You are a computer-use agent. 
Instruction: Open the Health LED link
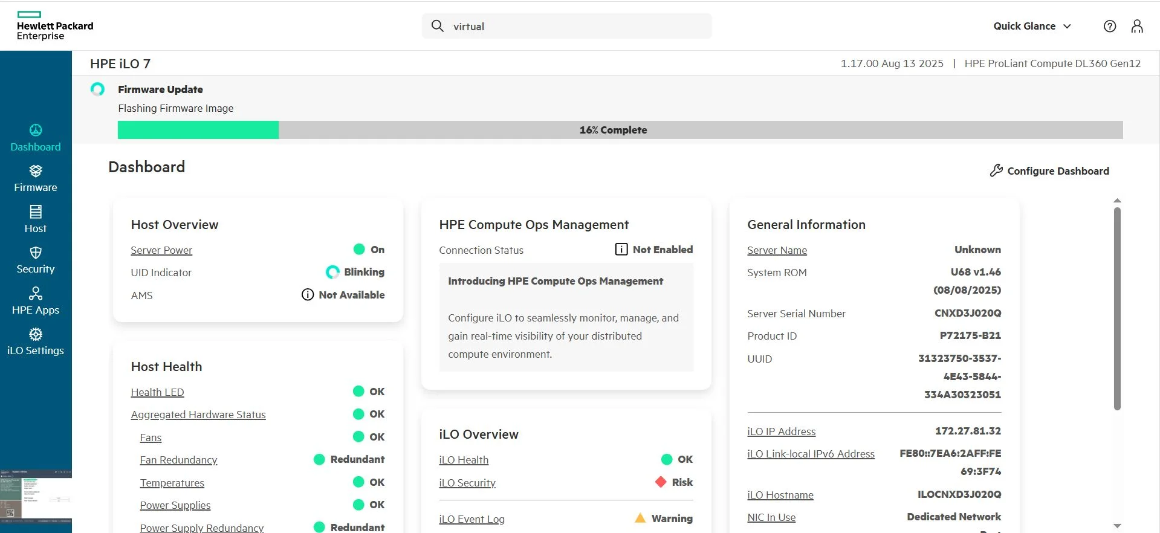[157, 392]
